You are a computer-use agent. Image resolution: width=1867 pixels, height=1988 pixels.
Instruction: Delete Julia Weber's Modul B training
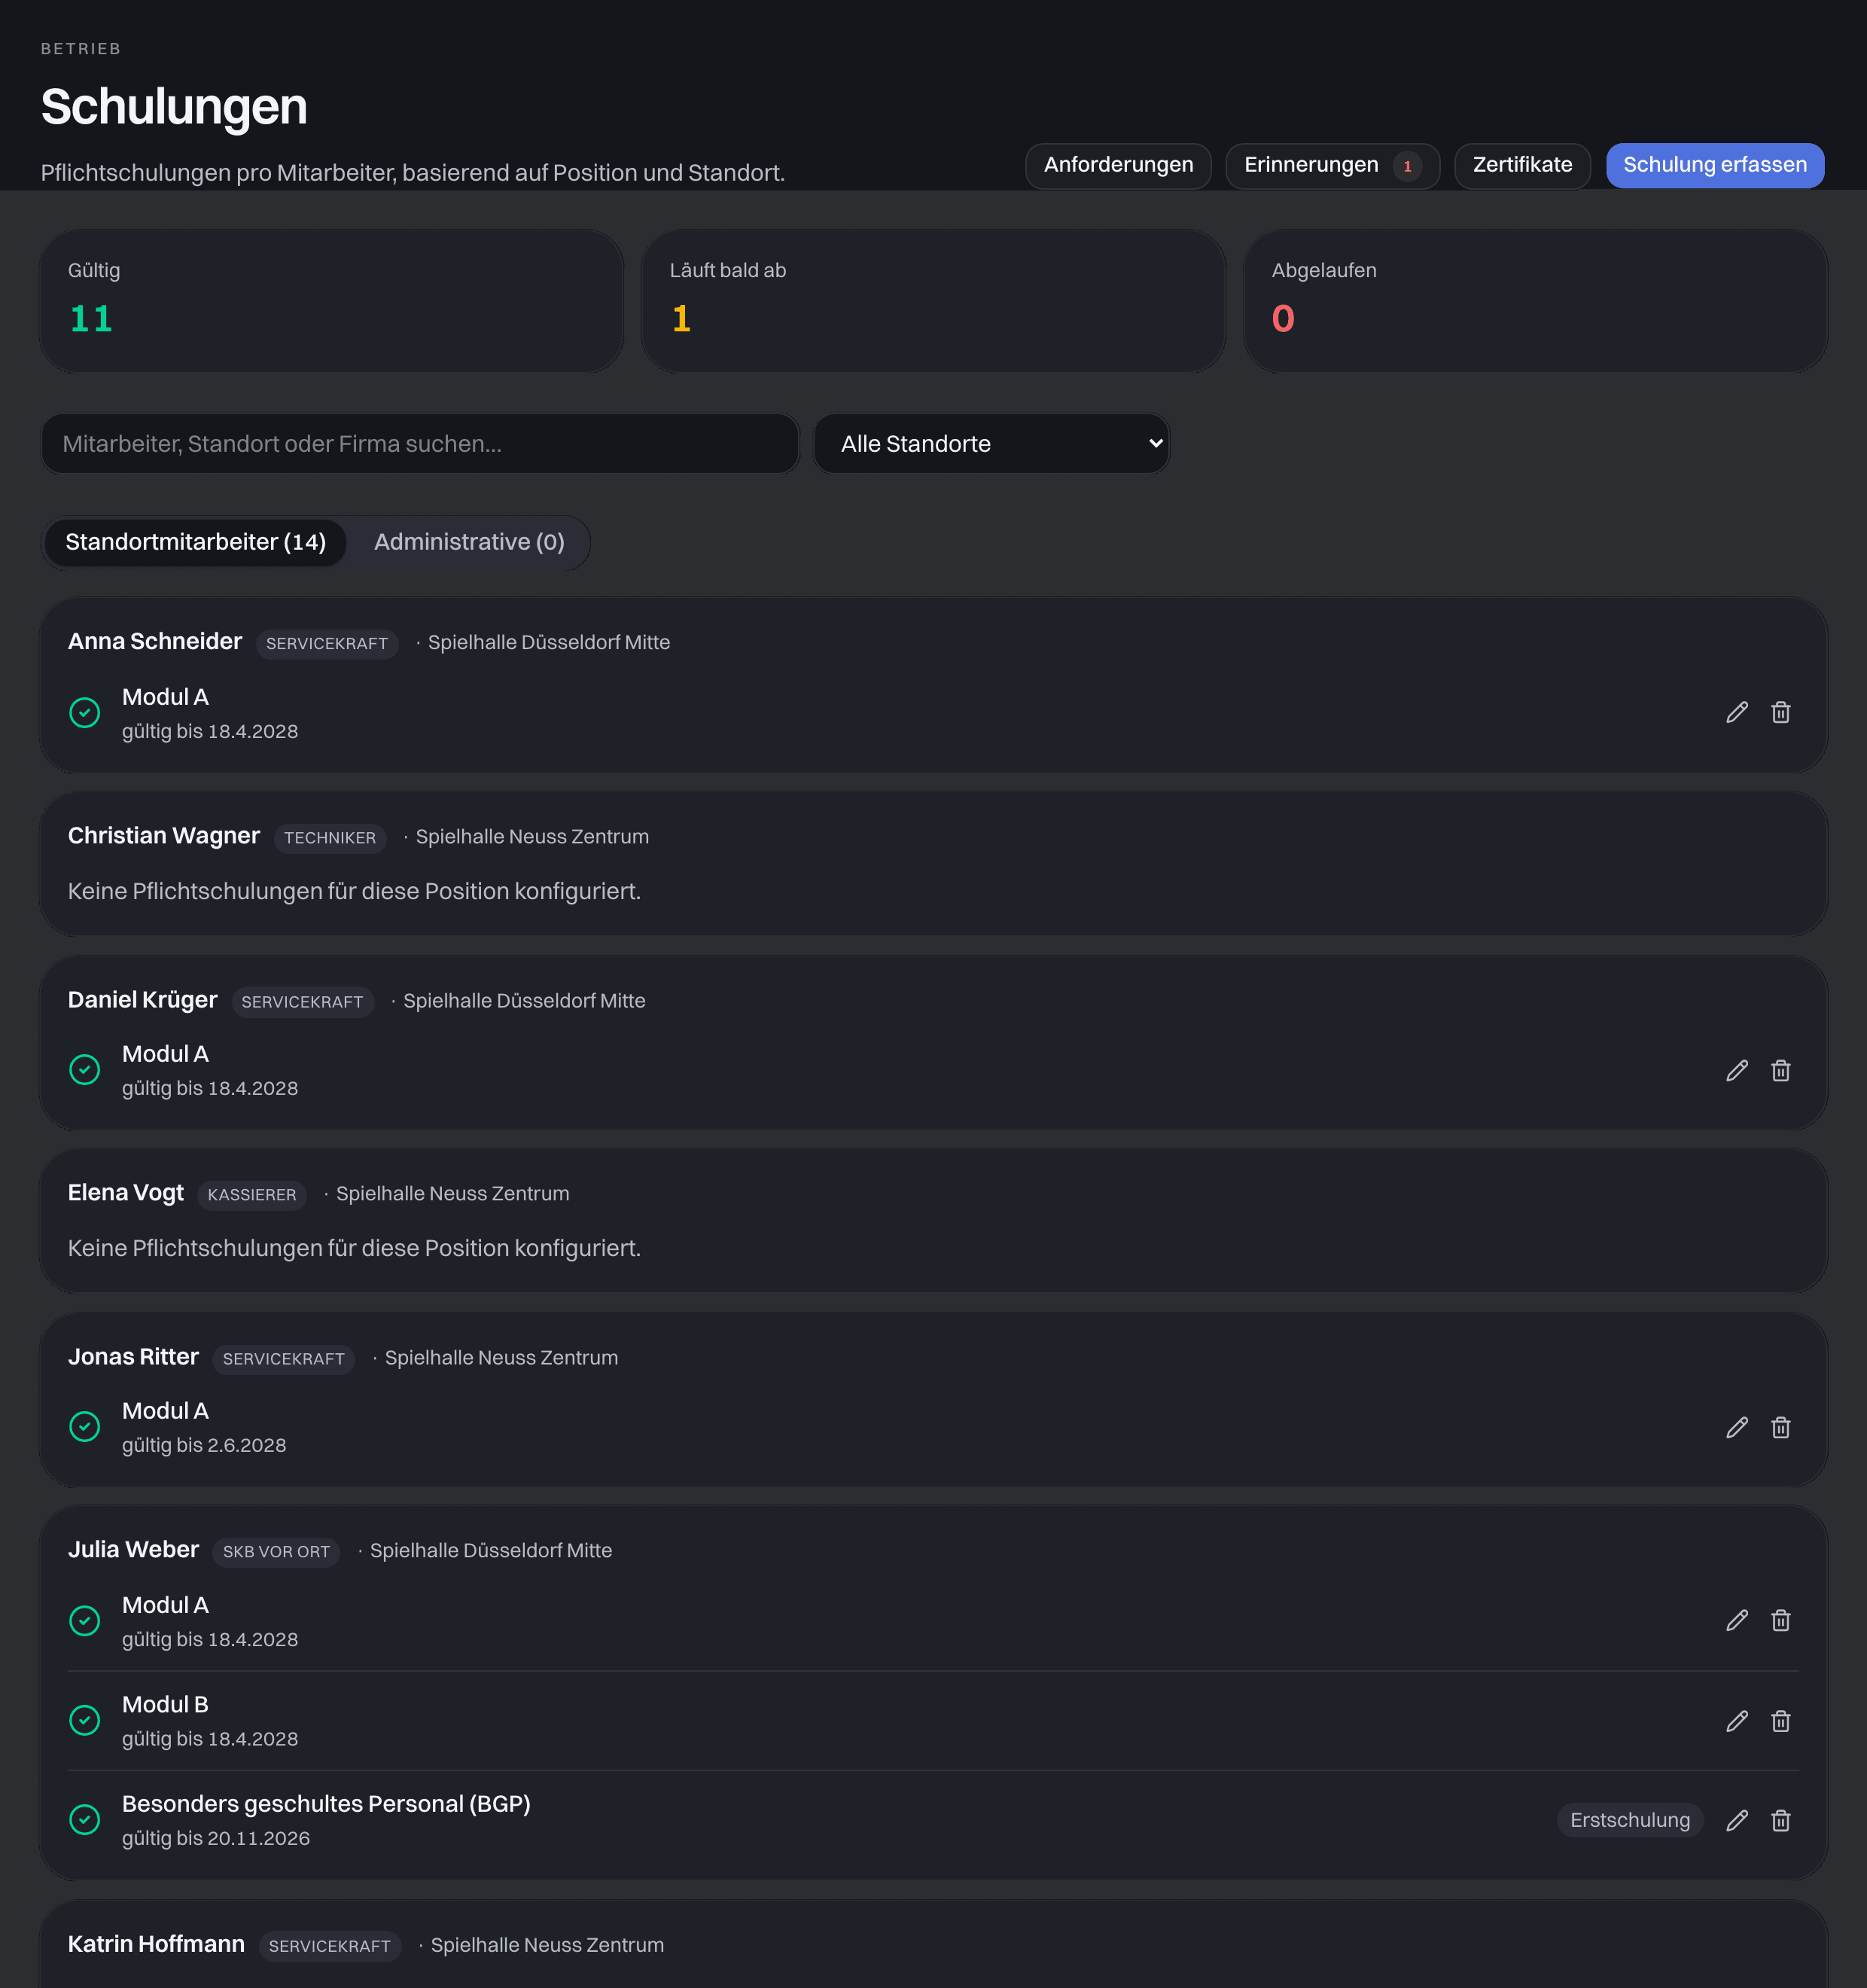1780,1721
